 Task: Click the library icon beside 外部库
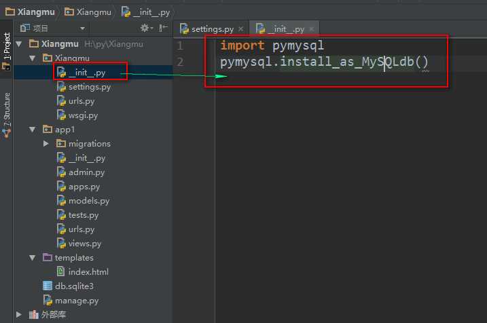[x=33, y=314]
